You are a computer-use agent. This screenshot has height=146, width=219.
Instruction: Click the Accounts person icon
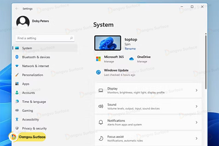(x=17, y=93)
